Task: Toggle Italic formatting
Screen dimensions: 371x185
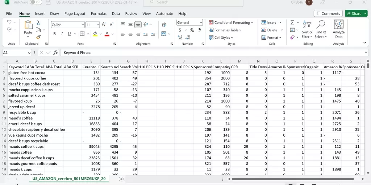Action: [x=62, y=34]
